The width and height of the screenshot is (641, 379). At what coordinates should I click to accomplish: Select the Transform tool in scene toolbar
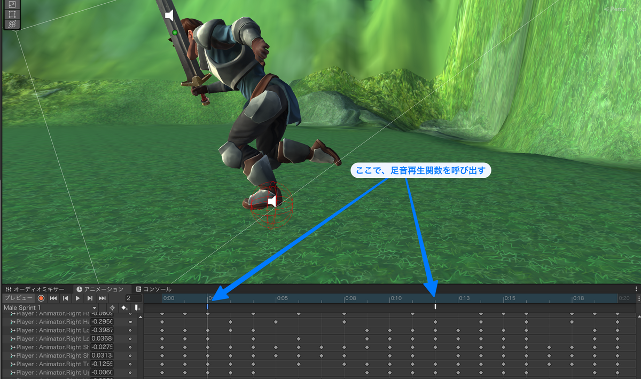[x=12, y=25]
